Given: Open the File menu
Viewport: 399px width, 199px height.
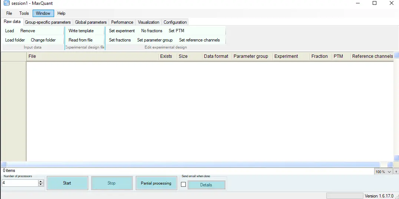Looking at the screenshot, I should [x=9, y=13].
